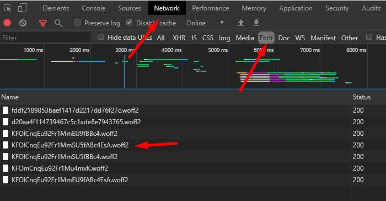
Task: Select the Network tab
Action: point(167,8)
